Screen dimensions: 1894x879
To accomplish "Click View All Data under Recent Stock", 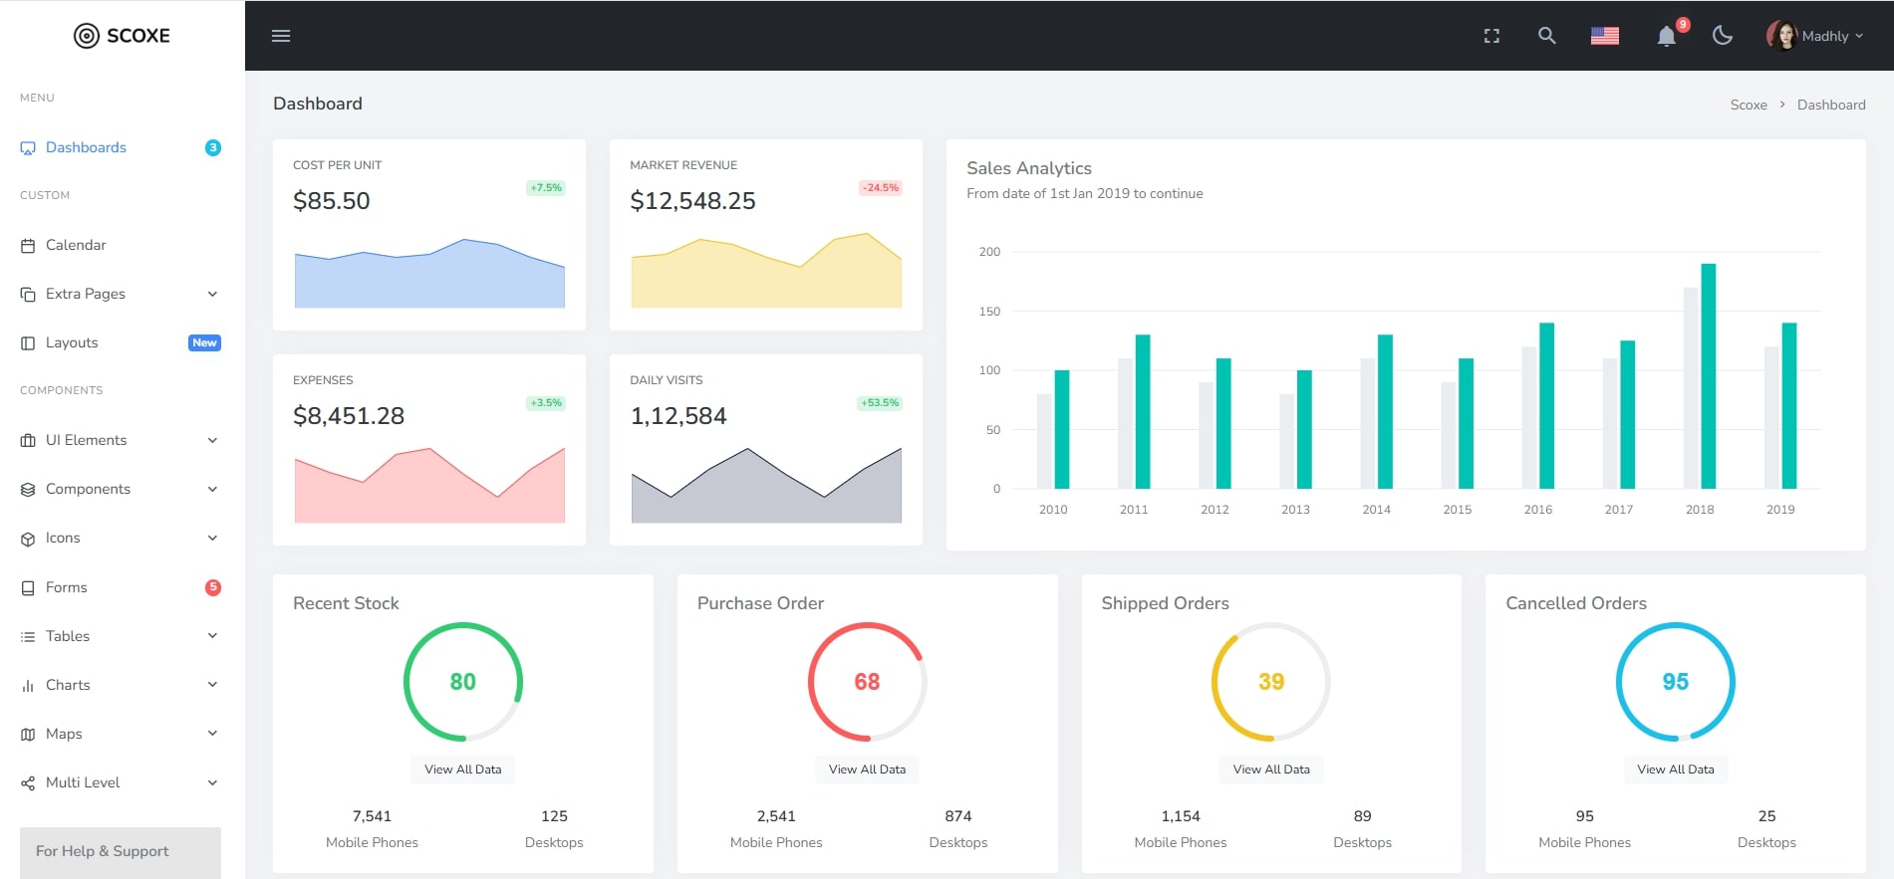I will click(462, 769).
